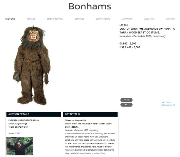Open the Contact page
180x157 pixels.
click(x=171, y=19)
